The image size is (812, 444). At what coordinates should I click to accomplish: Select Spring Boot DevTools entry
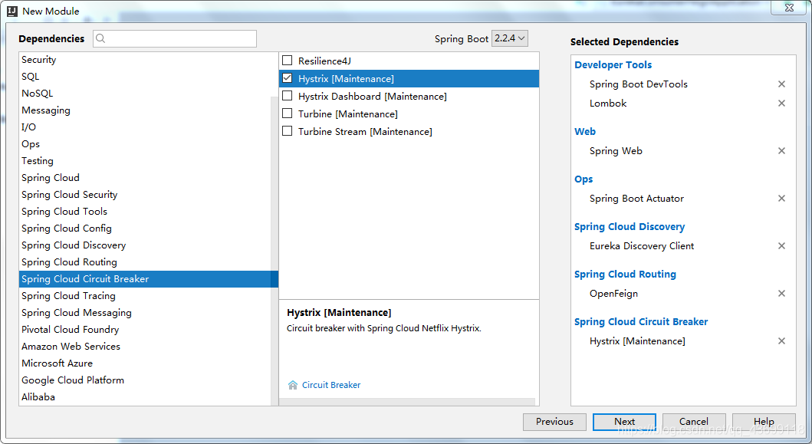coord(639,84)
